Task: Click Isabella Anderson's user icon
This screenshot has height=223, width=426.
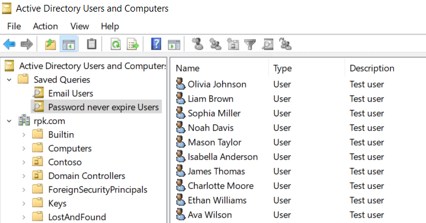Action: [181, 156]
